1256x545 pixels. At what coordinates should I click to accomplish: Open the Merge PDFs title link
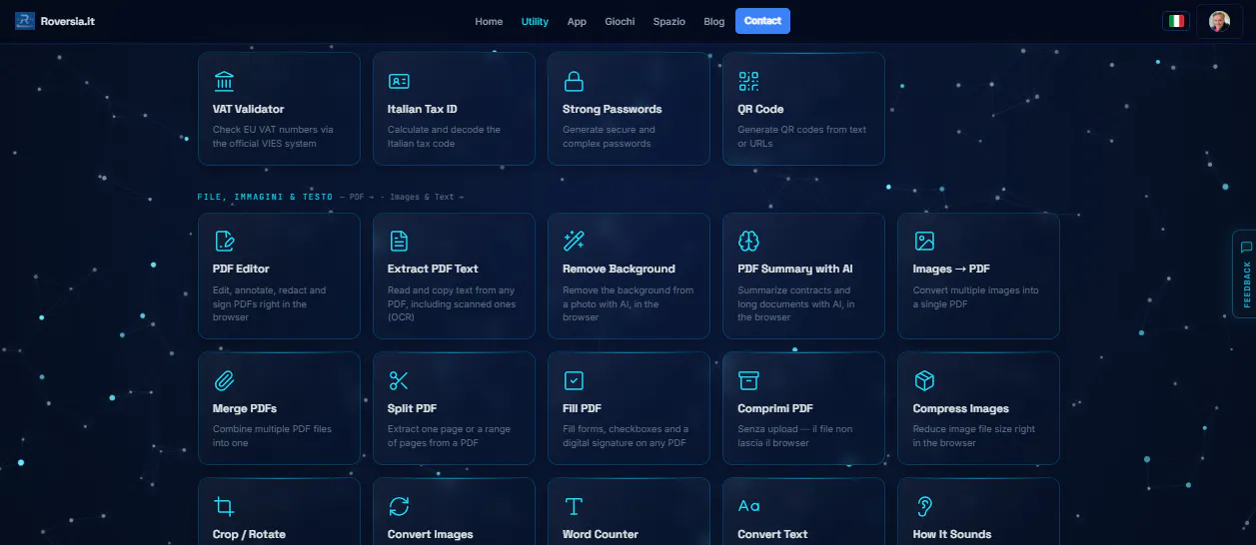click(x=245, y=408)
